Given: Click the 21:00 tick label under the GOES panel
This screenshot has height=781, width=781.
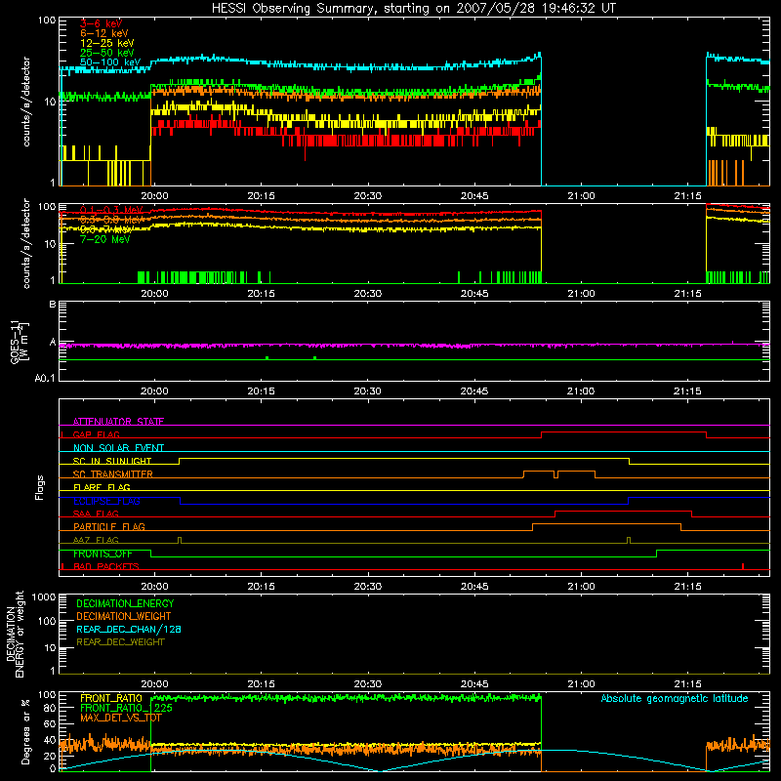Looking at the screenshot, I should 581,391.
